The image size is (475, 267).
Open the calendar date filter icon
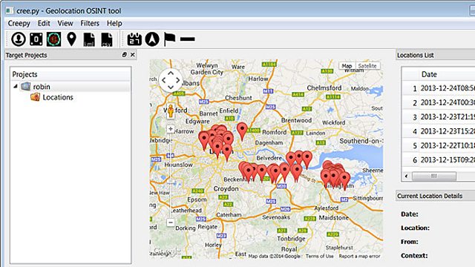tap(134, 39)
